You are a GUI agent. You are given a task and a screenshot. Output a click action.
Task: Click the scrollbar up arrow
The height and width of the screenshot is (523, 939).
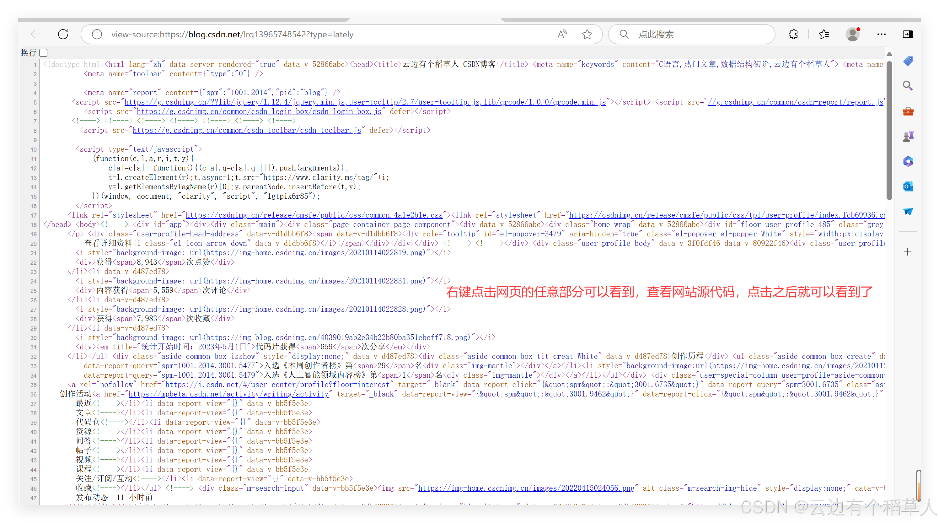(x=889, y=54)
